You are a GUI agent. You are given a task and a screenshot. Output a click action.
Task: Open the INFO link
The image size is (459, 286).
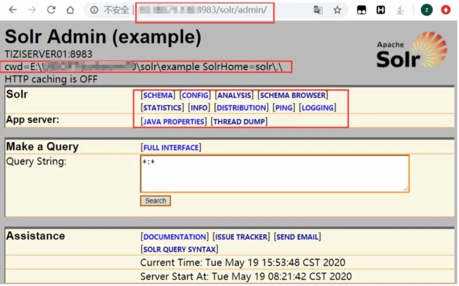tap(199, 108)
